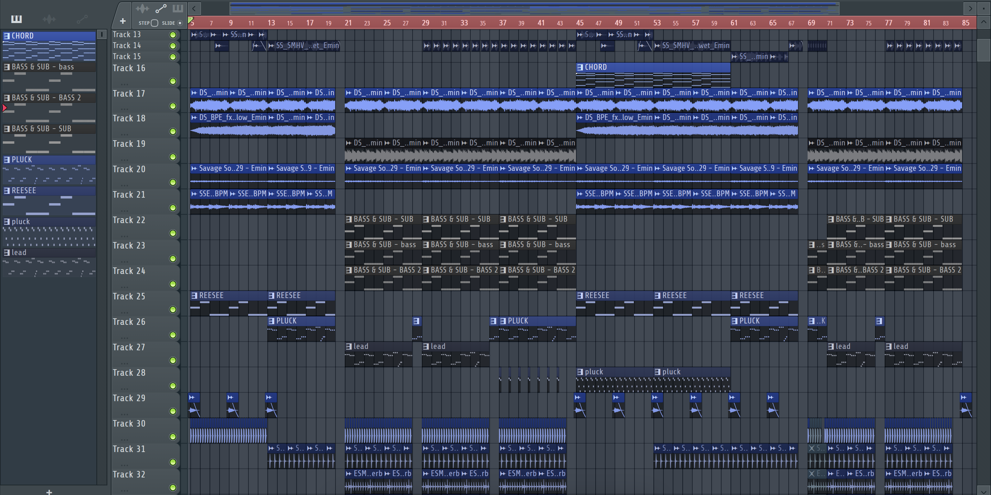Image resolution: width=991 pixels, height=495 pixels.
Task: Open clip menu of Savage clip at bar 5
Action: (x=194, y=168)
